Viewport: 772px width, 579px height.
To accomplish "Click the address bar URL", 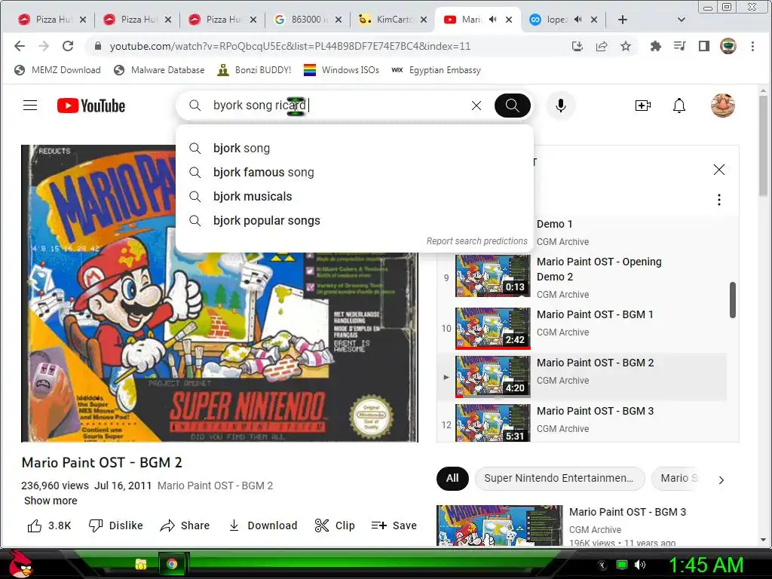I will tap(290, 46).
